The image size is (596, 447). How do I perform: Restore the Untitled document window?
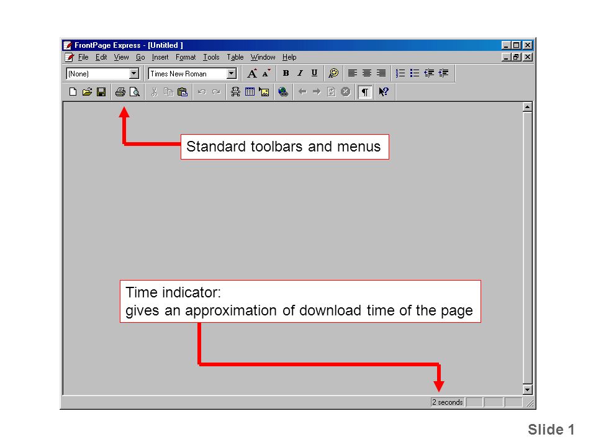pyautogui.click(x=516, y=57)
